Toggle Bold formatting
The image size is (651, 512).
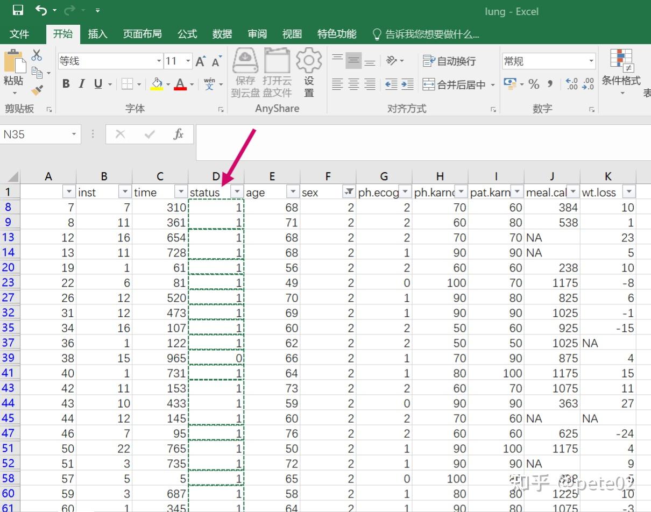(x=66, y=84)
